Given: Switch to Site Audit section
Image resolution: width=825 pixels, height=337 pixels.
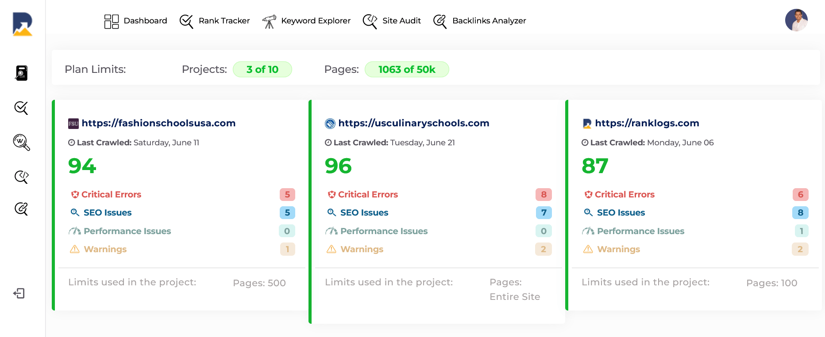Looking at the screenshot, I should point(392,21).
